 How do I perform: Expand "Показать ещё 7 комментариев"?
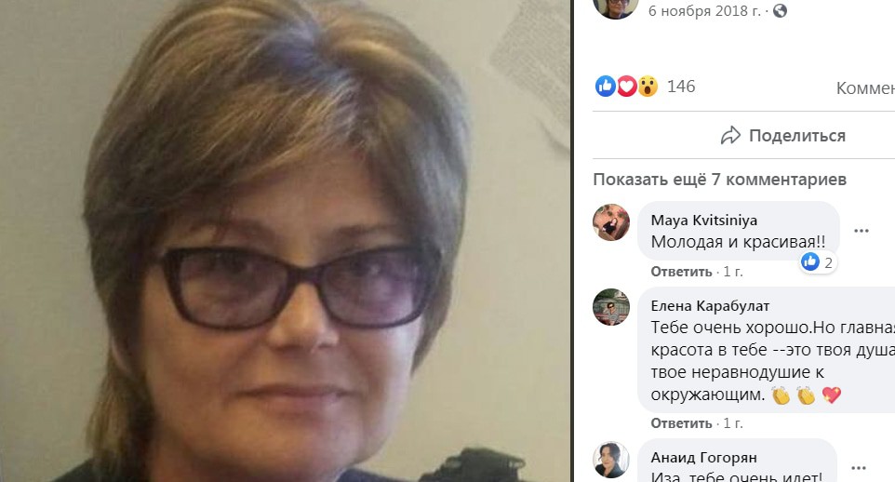click(719, 180)
